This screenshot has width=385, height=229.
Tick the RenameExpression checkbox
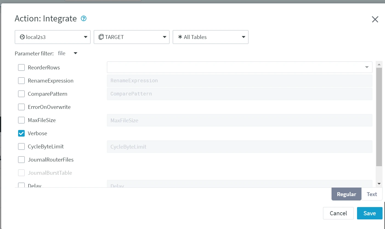[21, 81]
